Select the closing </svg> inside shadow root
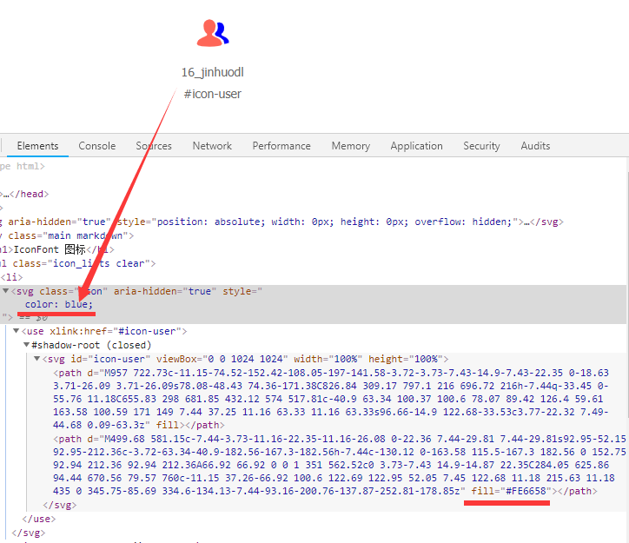 pos(60,505)
